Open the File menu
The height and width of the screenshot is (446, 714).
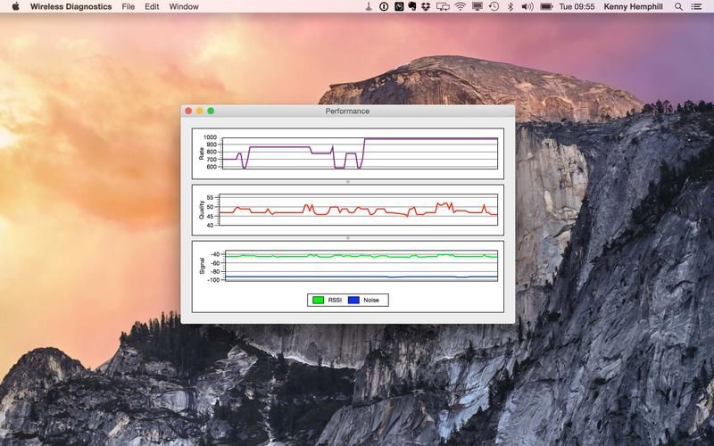pyautogui.click(x=129, y=6)
